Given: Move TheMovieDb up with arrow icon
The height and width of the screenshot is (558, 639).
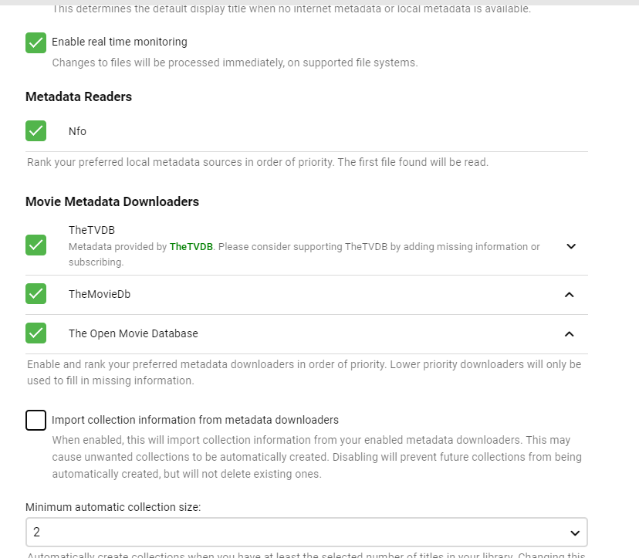Looking at the screenshot, I should pos(570,295).
